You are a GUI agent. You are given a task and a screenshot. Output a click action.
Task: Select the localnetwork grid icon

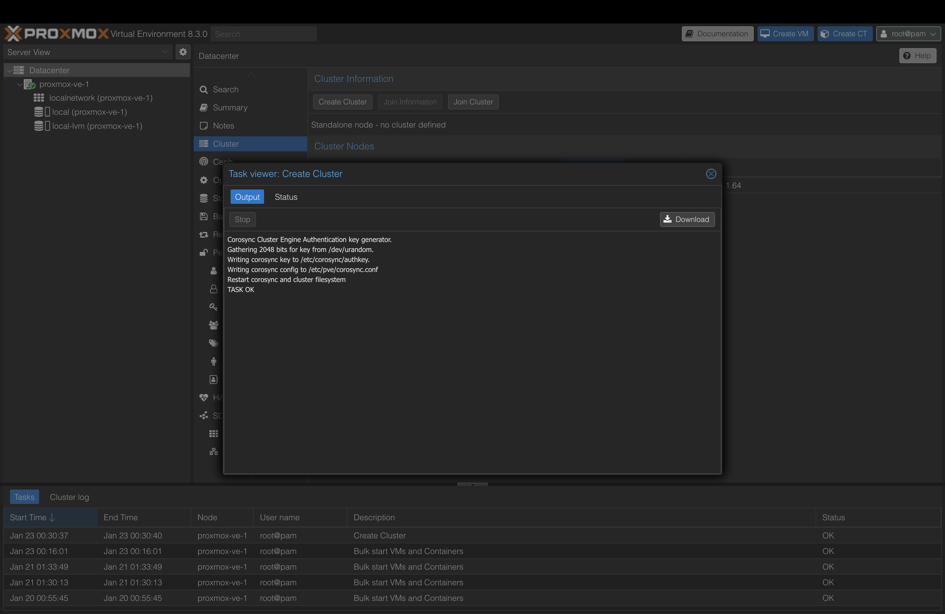pos(38,98)
